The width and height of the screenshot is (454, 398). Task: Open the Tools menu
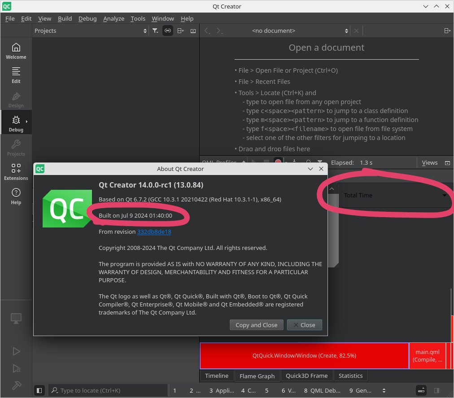coord(138,18)
